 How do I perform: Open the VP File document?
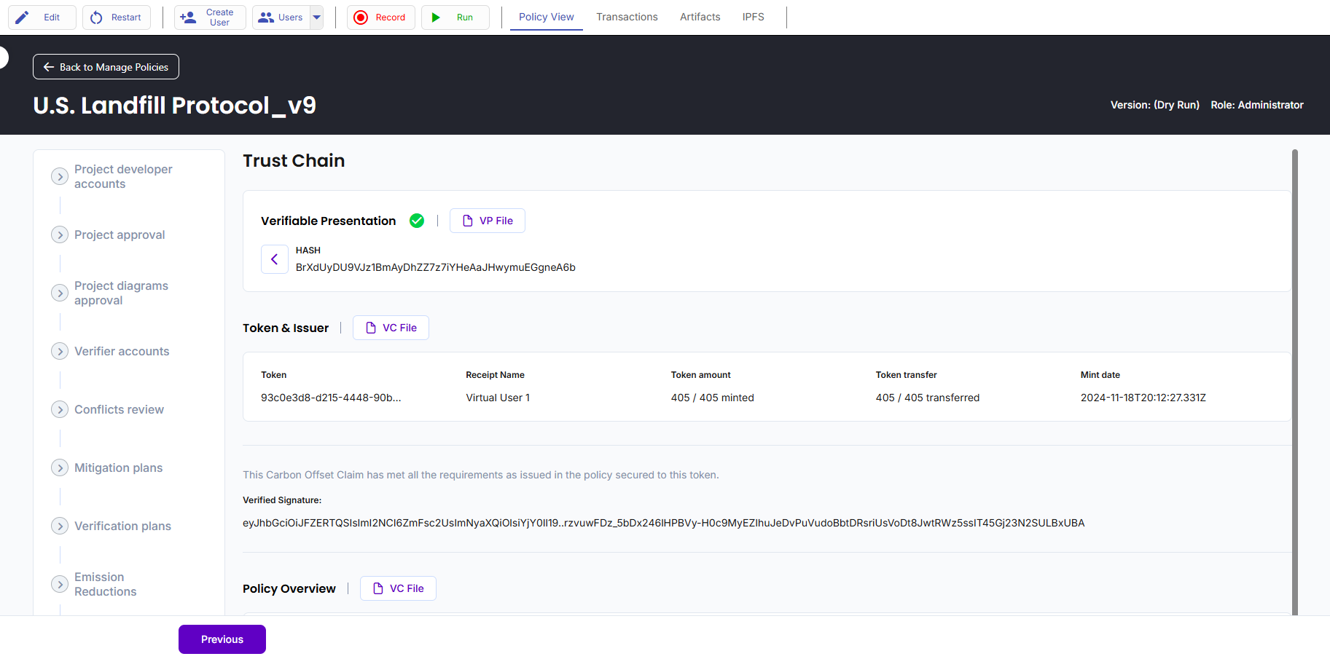coord(488,221)
